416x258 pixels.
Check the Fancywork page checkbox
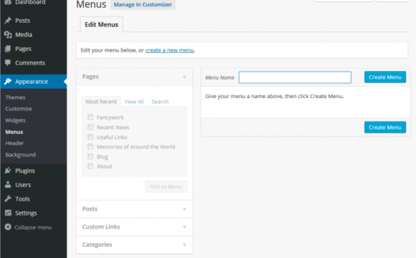(x=90, y=117)
